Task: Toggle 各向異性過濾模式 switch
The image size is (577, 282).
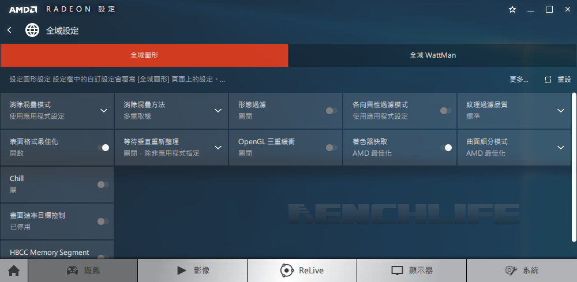Action: 445,111
